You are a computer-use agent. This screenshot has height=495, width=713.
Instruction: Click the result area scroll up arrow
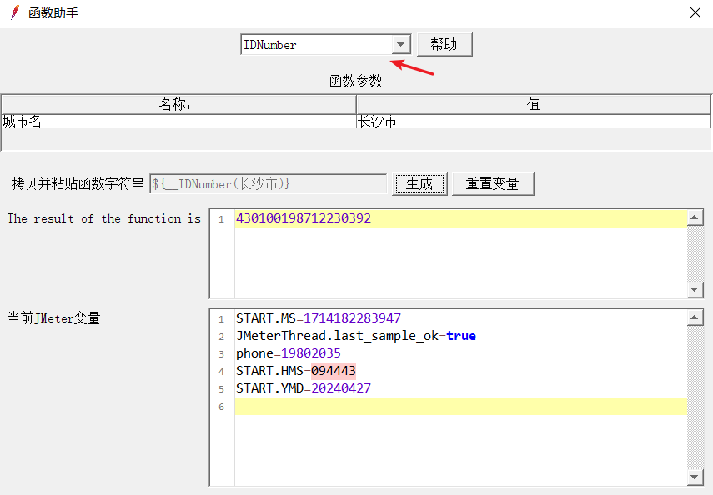coord(695,218)
